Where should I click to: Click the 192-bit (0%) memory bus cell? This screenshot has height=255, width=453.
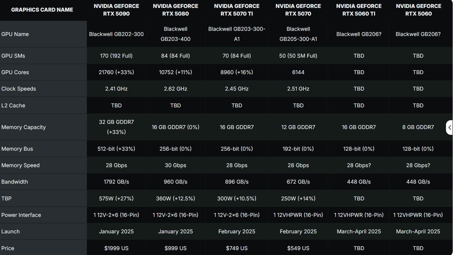(298, 149)
